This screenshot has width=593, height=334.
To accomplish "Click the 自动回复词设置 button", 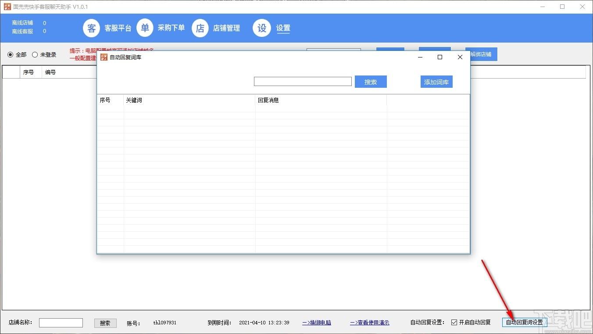I will (524, 323).
